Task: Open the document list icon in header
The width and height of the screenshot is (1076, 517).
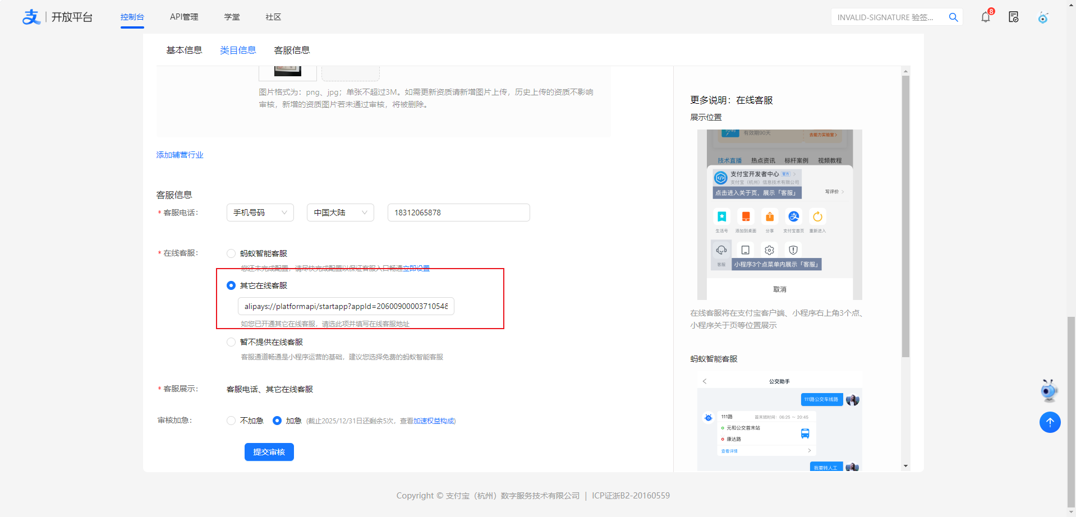Action: (x=1014, y=17)
